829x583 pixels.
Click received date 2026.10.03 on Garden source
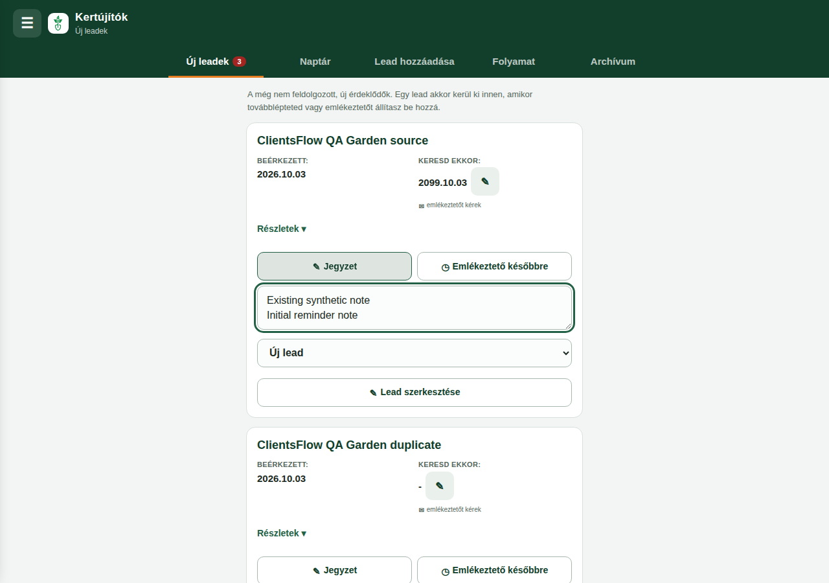[x=281, y=174]
